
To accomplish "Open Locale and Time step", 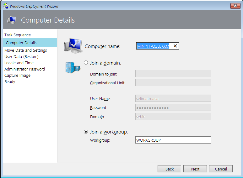I will coord(19,63).
